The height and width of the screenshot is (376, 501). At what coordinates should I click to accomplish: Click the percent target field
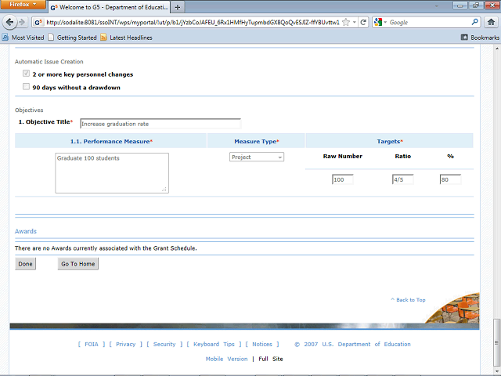pyautogui.click(x=450, y=179)
